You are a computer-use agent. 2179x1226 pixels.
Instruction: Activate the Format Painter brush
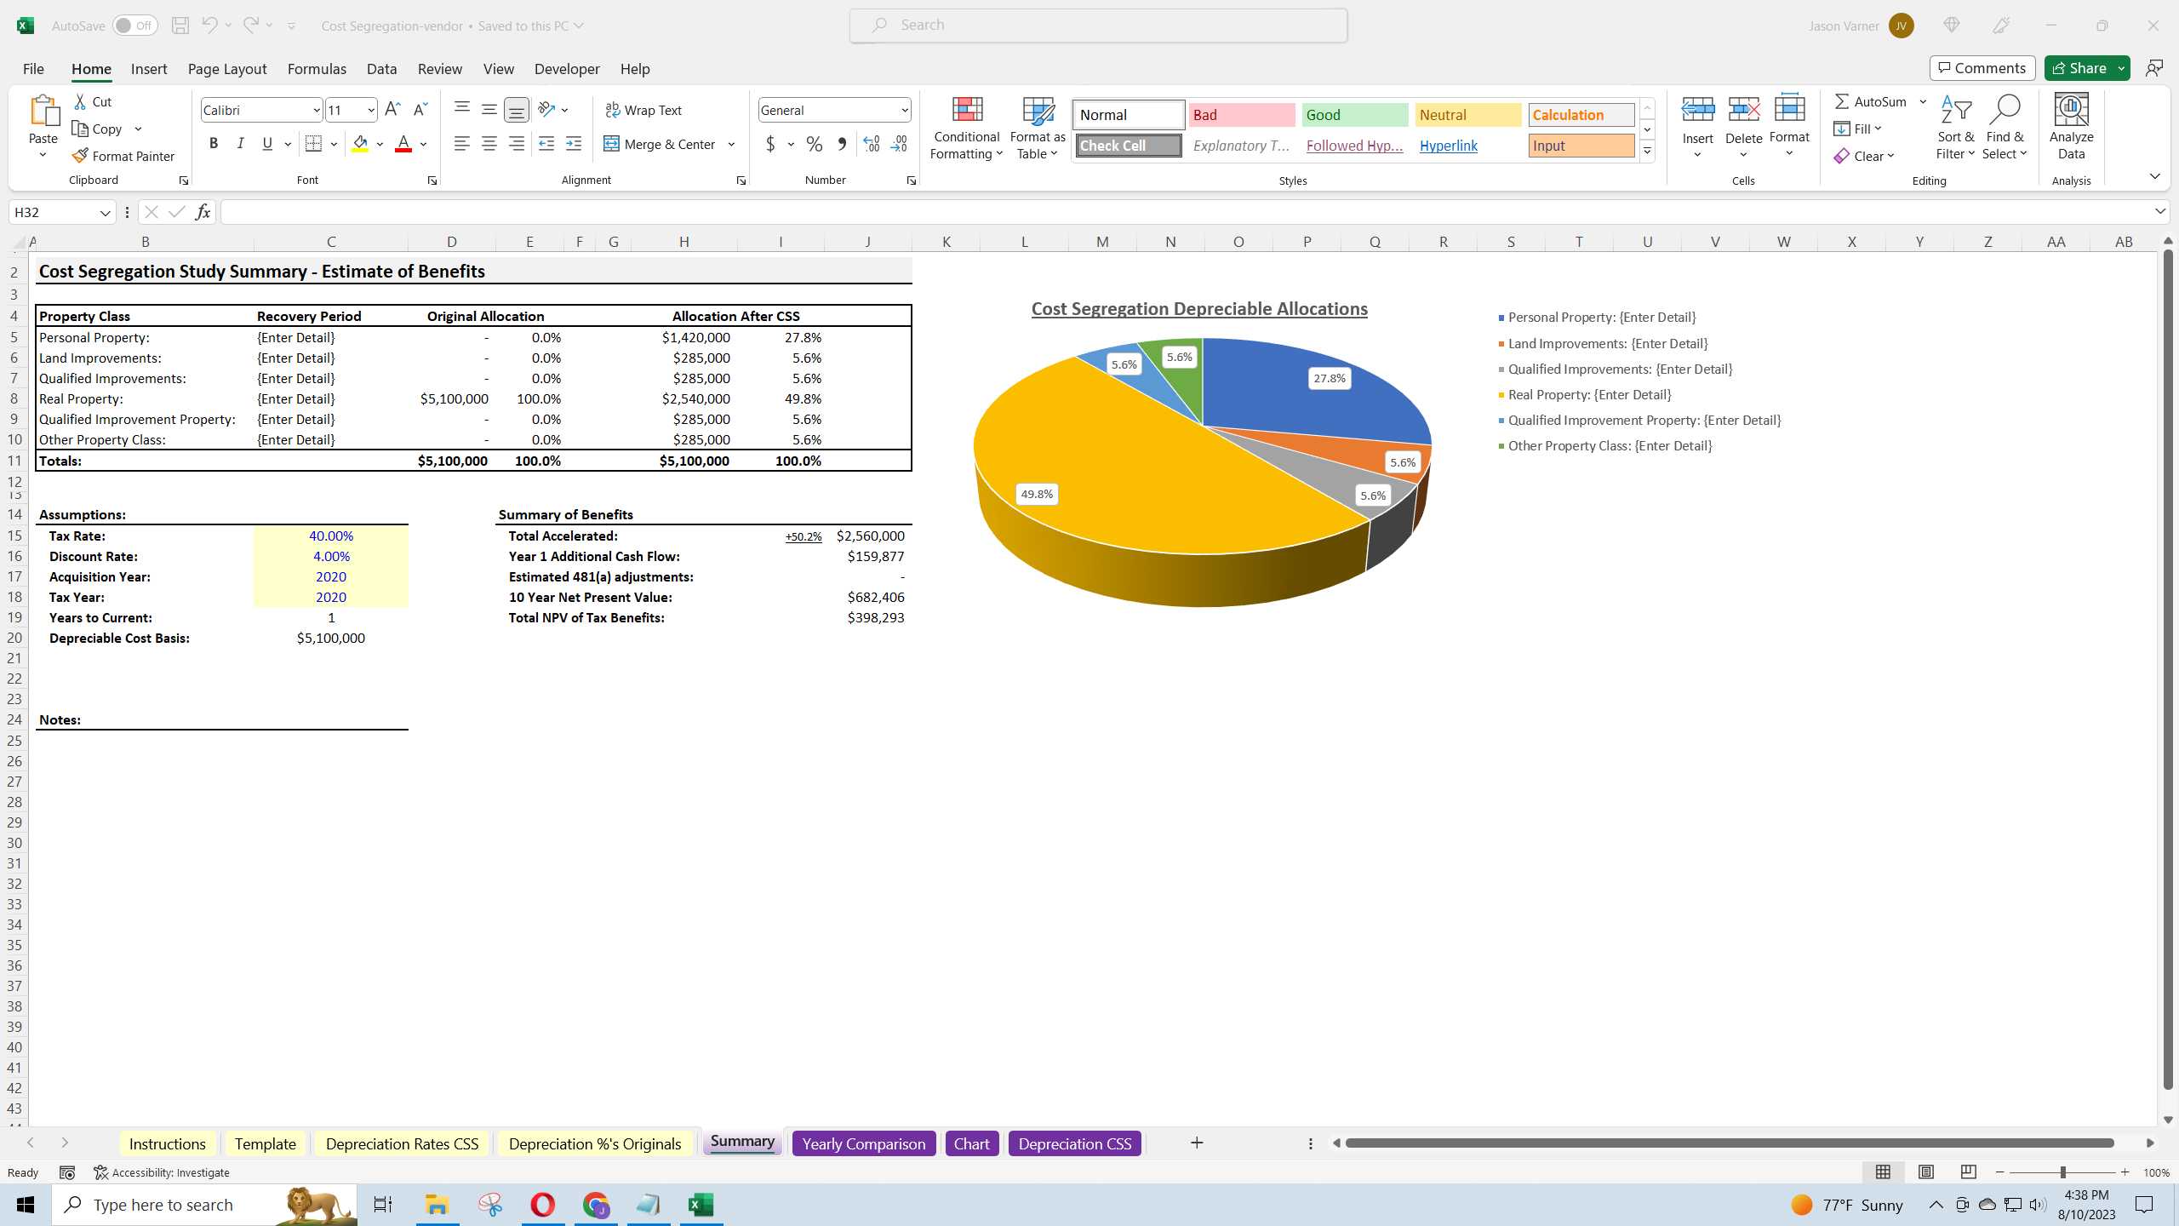coord(123,156)
